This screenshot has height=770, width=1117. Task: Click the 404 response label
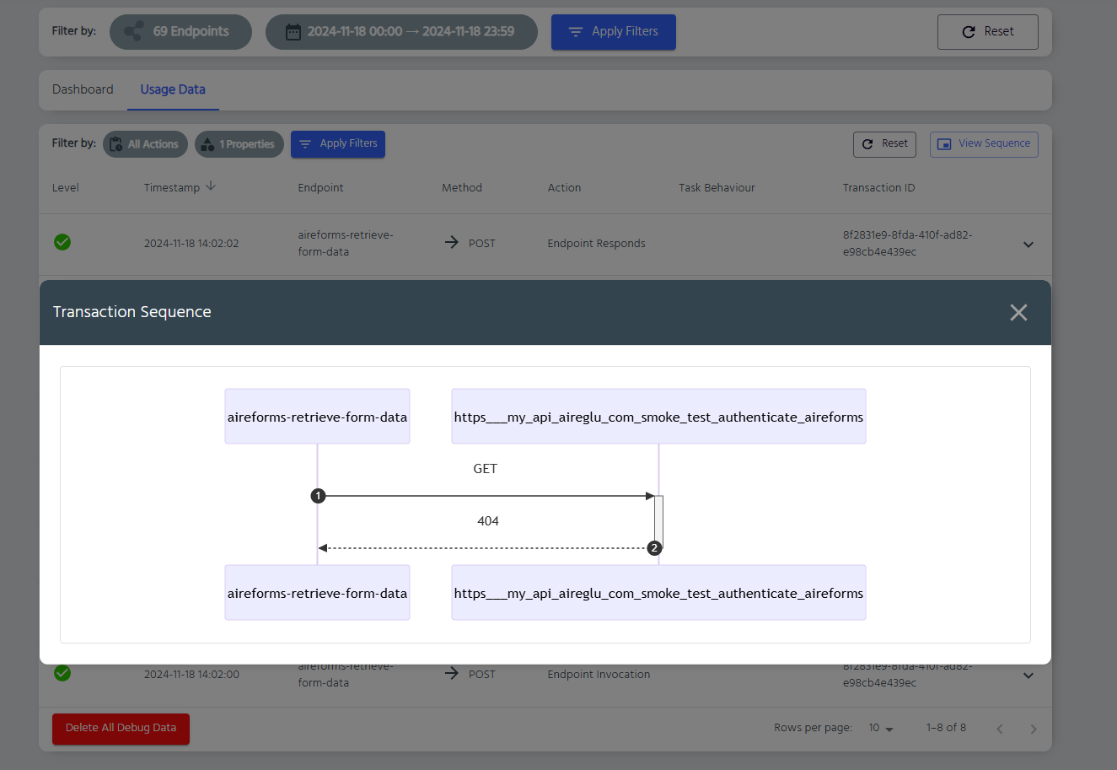(488, 521)
